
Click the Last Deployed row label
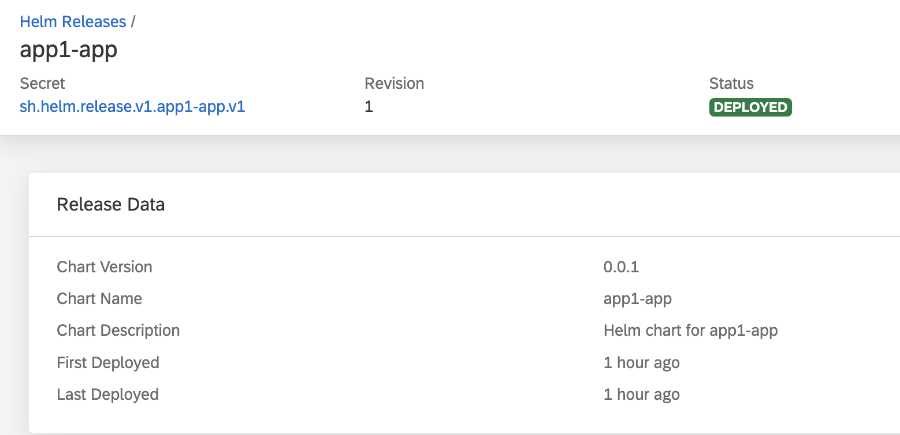(107, 394)
